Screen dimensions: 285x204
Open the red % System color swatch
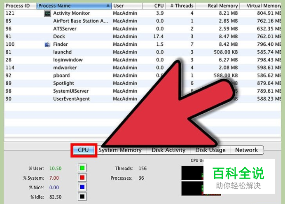tap(82, 178)
